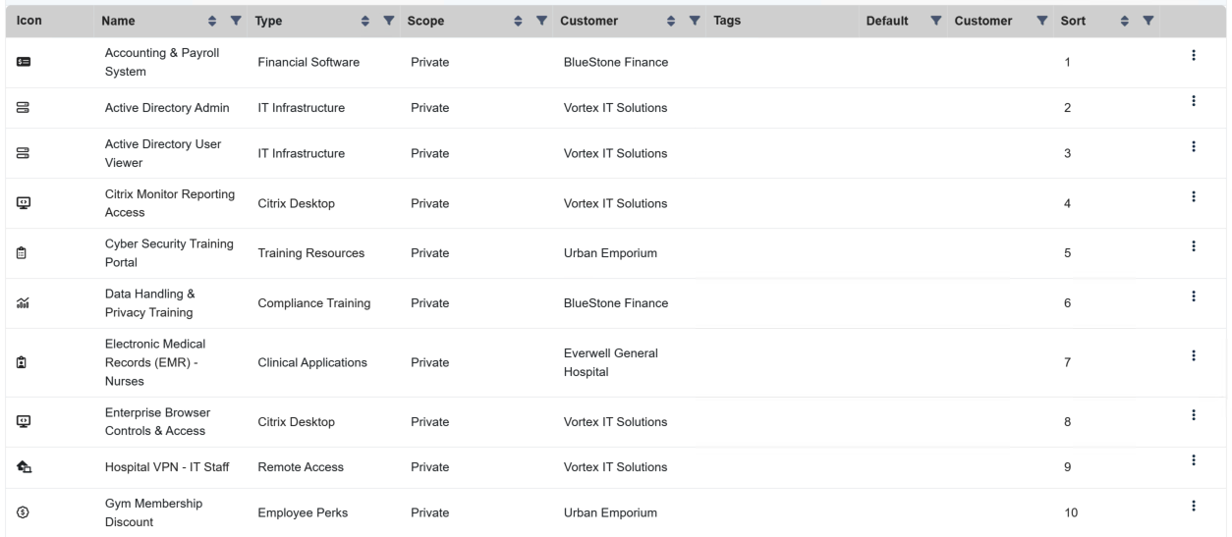Click the Active Directory Admin server icon
The height and width of the screenshot is (537, 1232).
point(24,108)
